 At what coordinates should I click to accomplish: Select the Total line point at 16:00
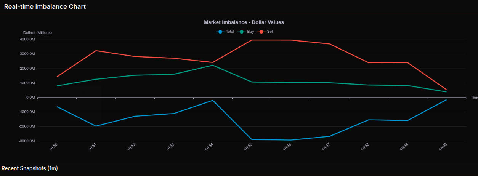coord(446,100)
